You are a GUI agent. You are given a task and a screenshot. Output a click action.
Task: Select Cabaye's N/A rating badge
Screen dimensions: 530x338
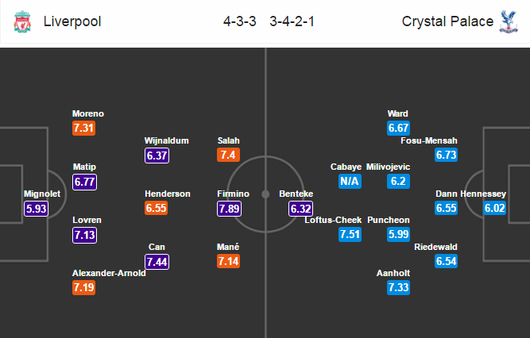tap(350, 182)
